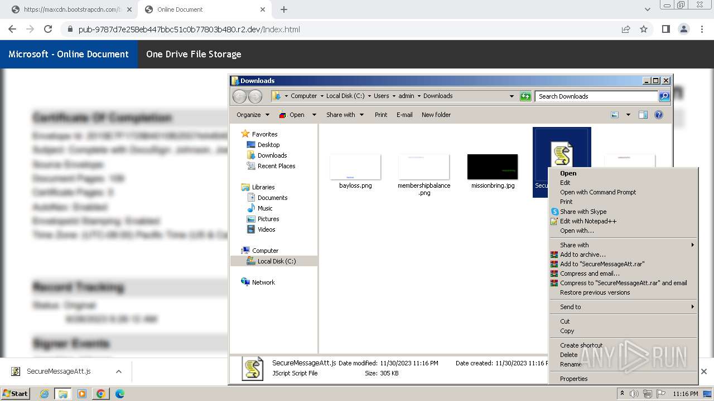Viewport: 714px width, 401px height.
Task: Select Recent Places in Favorites
Action: (x=276, y=166)
